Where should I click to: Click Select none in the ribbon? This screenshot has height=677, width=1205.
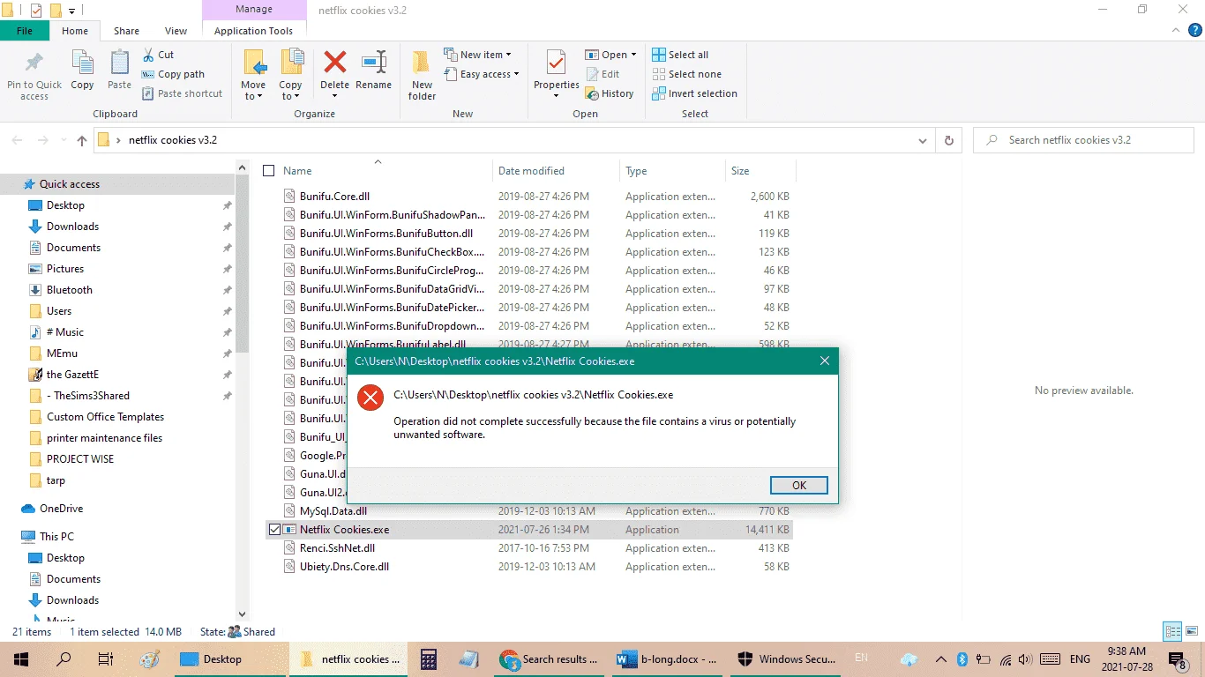(687, 74)
